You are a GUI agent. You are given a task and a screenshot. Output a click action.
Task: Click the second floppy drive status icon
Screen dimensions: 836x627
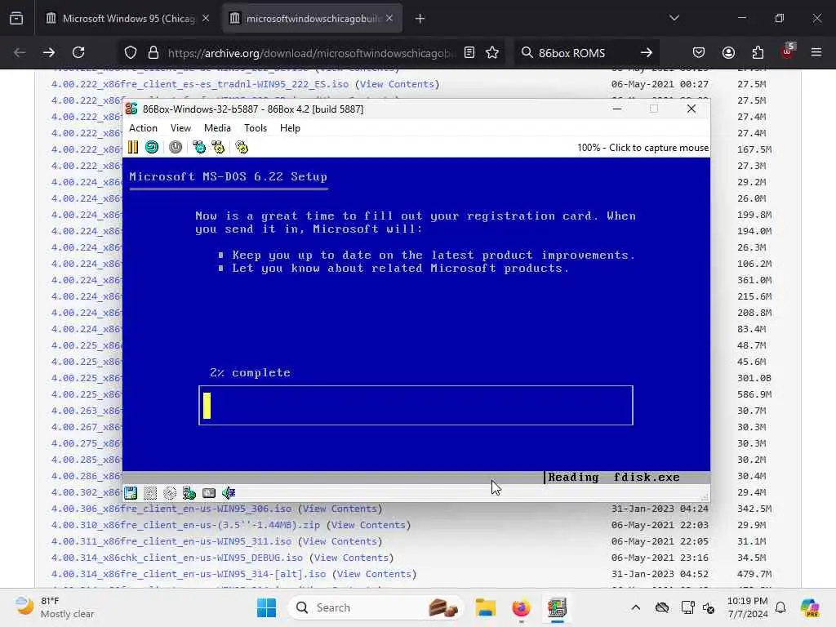pyautogui.click(x=150, y=493)
